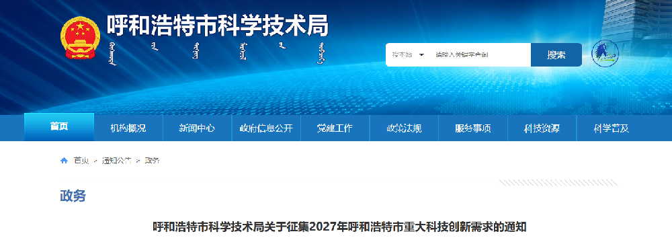The image size is (672, 242).
Task: Open the 科技资源 navigation tab
Action: (x=542, y=128)
